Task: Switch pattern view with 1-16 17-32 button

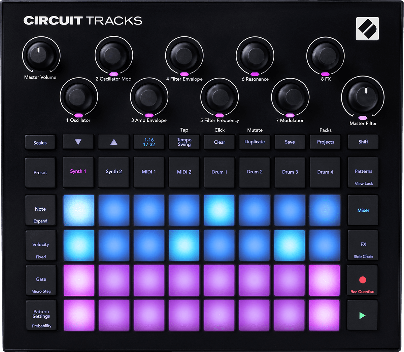Action: tap(149, 142)
